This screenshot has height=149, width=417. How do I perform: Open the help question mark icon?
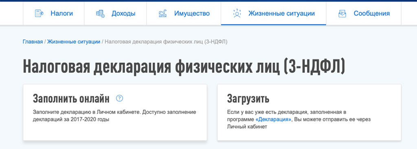120,99
